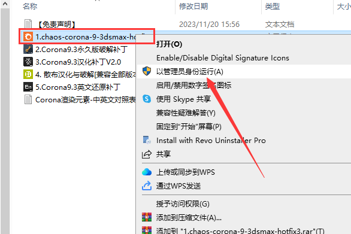
Task: Select file 3.Corona9.3汉化补丁V2.0
Action: 78,62
